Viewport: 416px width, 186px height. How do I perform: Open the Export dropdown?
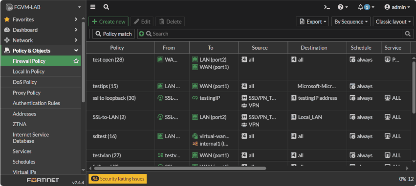[x=312, y=21]
